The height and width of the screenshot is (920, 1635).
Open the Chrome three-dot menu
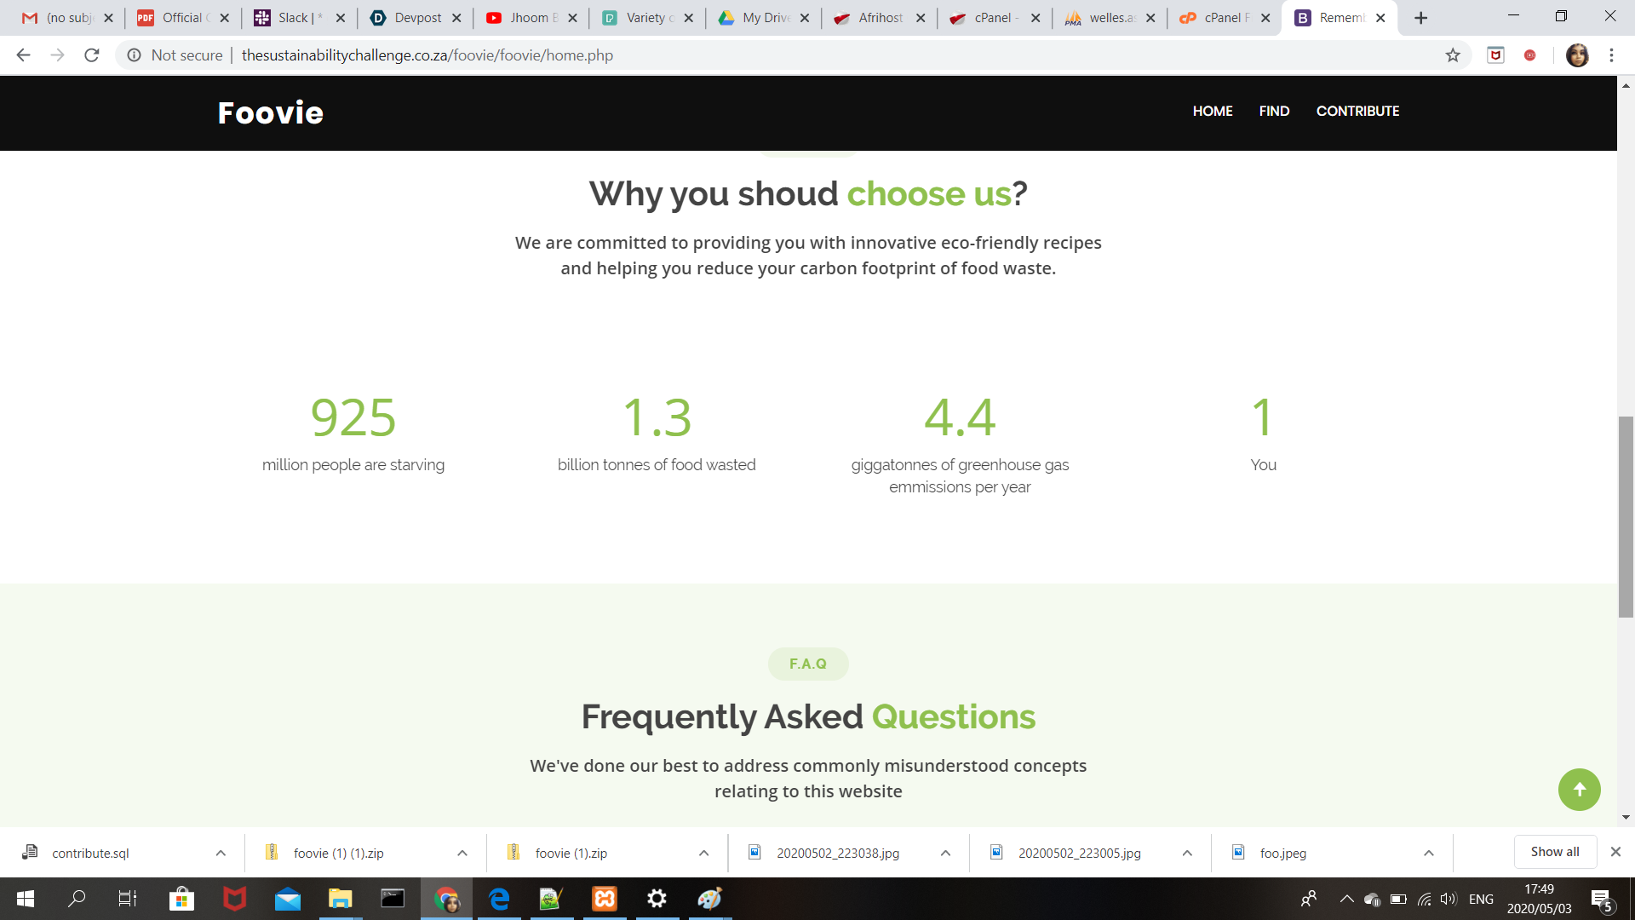click(1611, 55)
